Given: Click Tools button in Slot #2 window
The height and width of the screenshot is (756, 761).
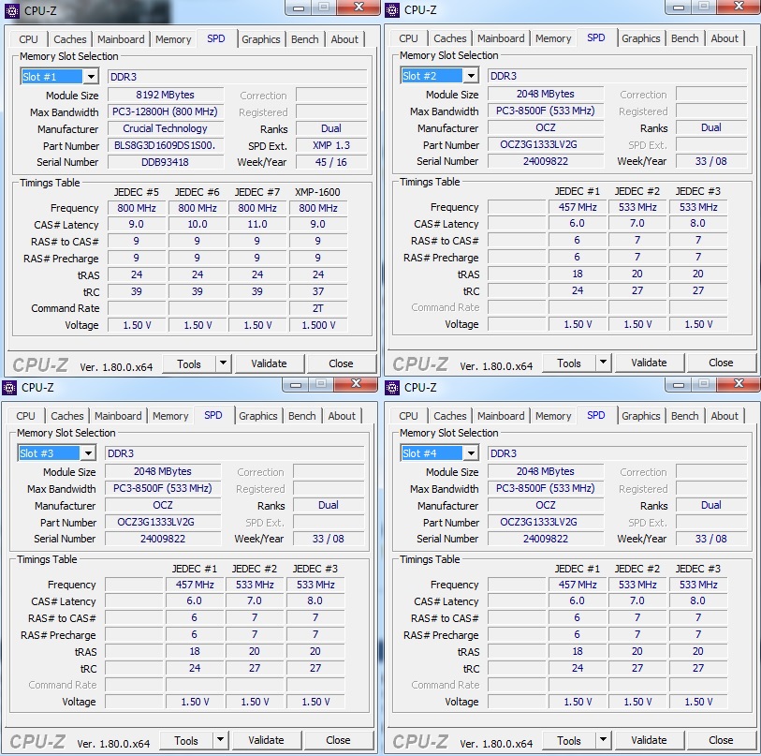Looking at the screenshot, I should 569,363.
